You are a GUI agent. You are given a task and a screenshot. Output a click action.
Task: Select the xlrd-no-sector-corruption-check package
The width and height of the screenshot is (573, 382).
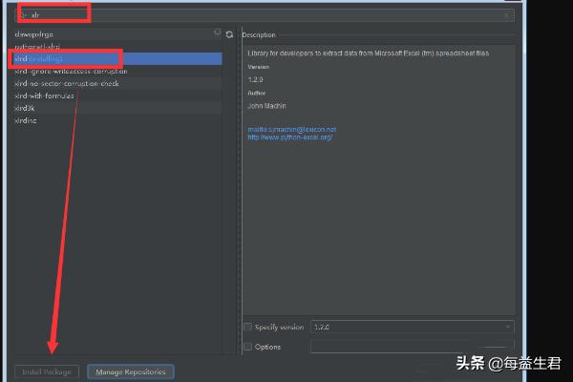pos(65,84)
